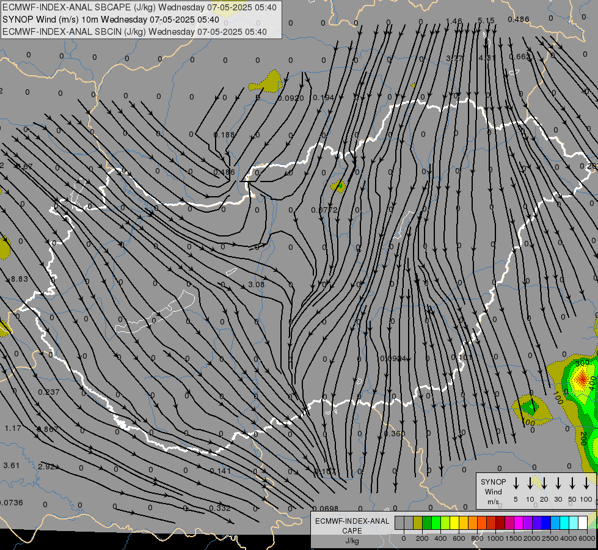Viewport: 598px width, 550px height.
Task: Click the 1.17 value on the map
Action: (x=13, y=428)
